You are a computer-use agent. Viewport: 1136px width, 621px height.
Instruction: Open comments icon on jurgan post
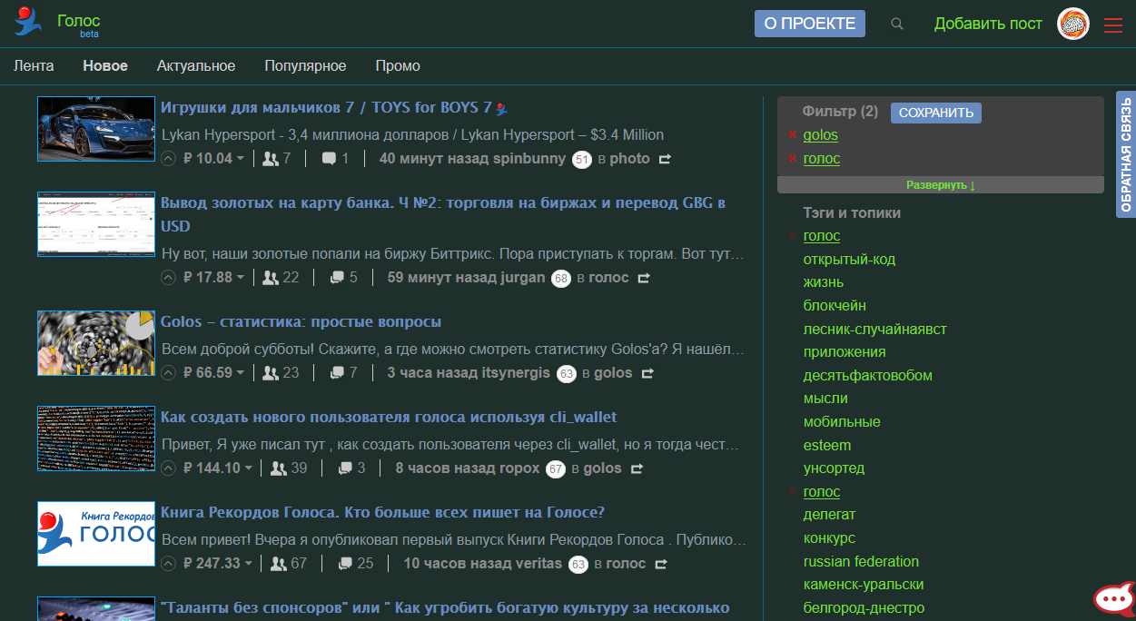[337, 278]
